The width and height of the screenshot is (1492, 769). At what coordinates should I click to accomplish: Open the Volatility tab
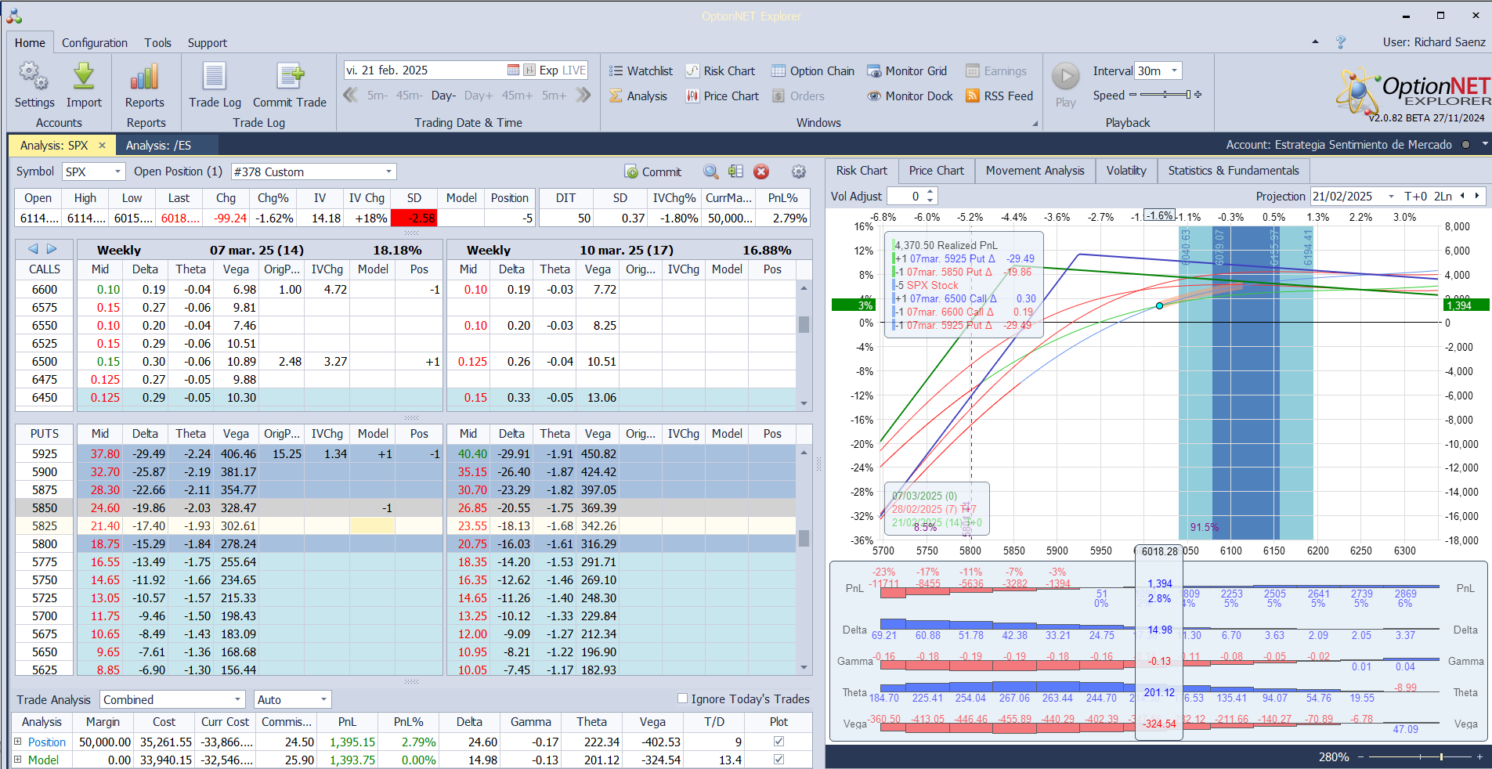coord(1126,171)
